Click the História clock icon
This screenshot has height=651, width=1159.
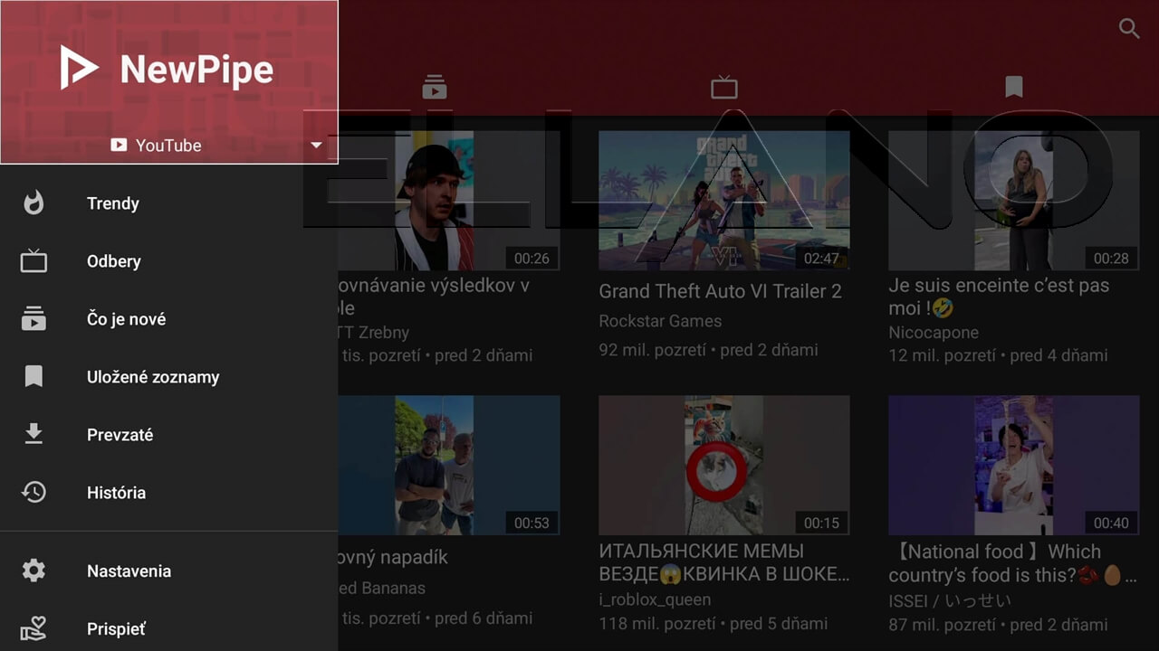(34, 492)
